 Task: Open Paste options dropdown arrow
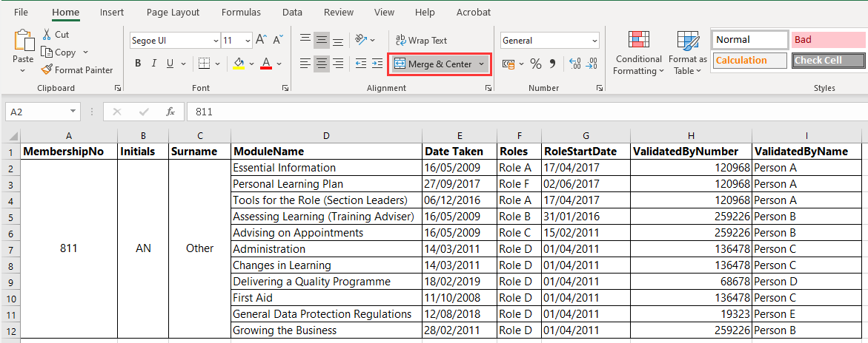(23, 71)
